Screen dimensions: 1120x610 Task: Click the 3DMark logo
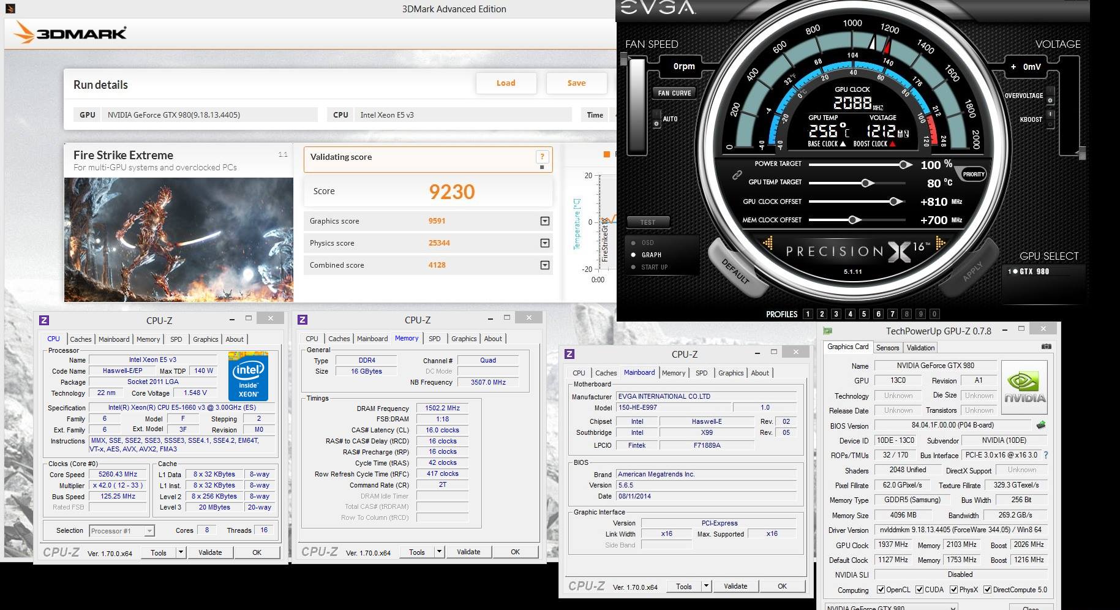(x=70, y=33)
